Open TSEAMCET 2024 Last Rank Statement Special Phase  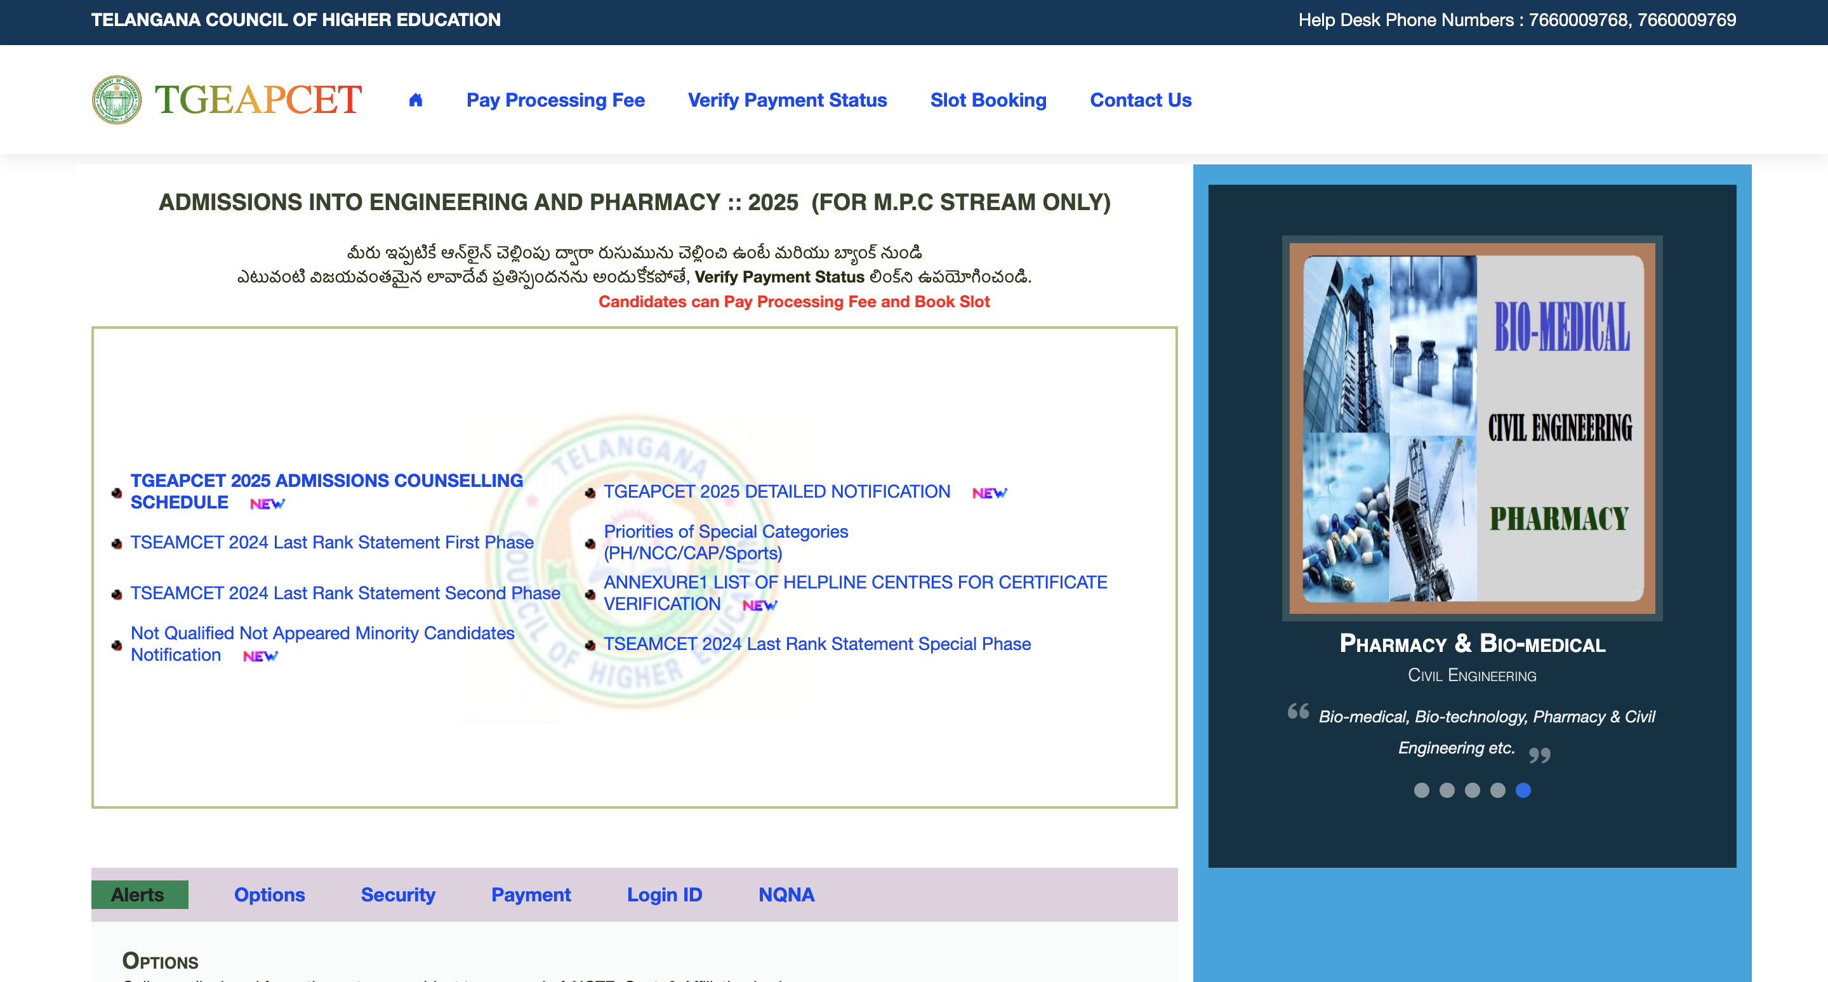pyautogui.click(x=818, y=644)
